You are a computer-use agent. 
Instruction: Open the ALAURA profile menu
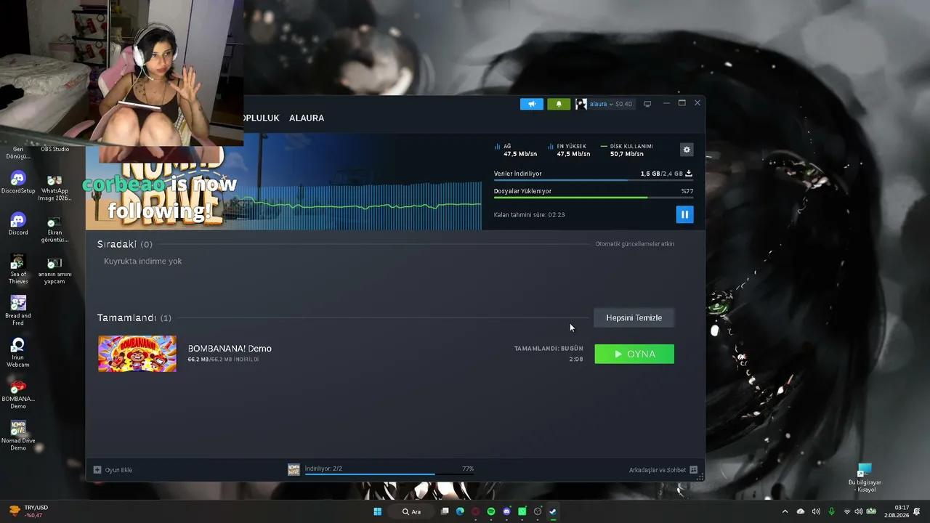coord(307,118)
